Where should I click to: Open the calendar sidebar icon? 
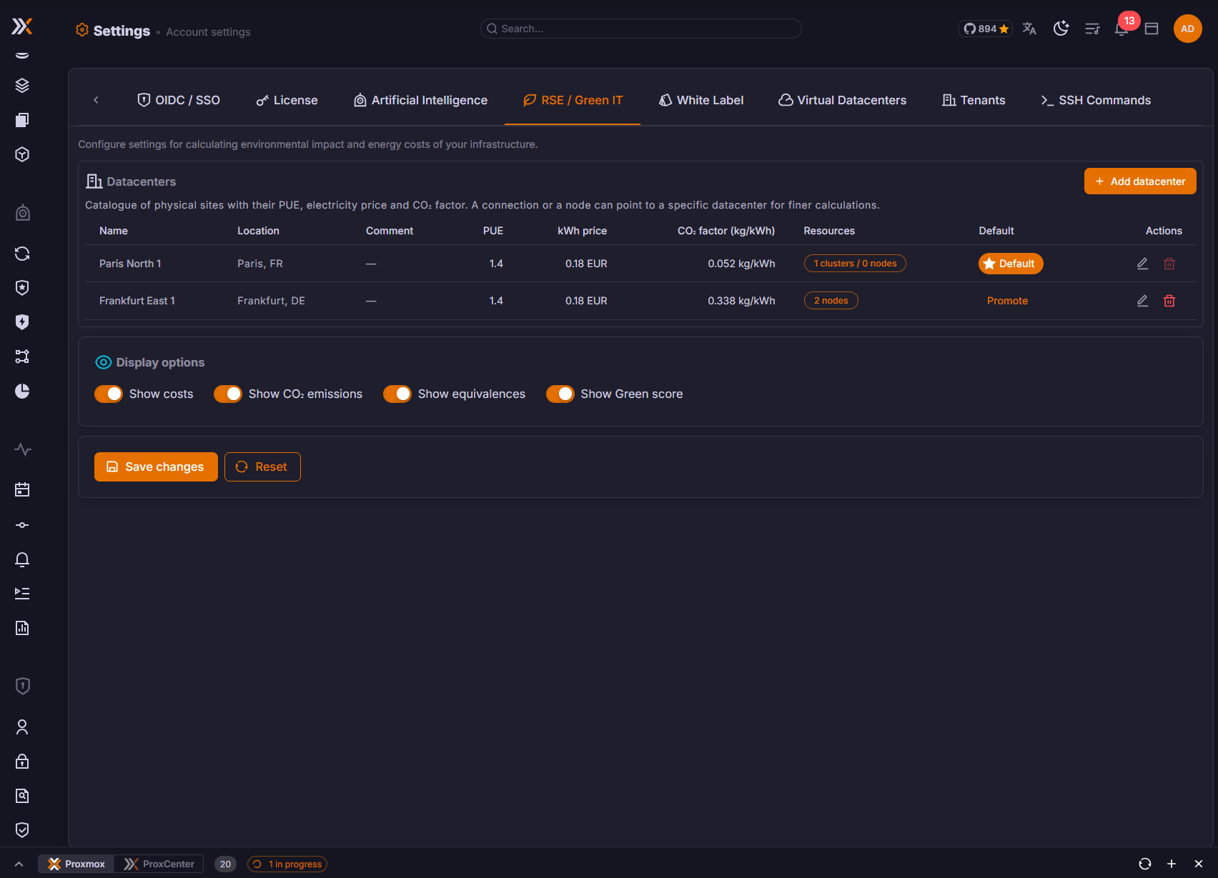tap(22, 489)
